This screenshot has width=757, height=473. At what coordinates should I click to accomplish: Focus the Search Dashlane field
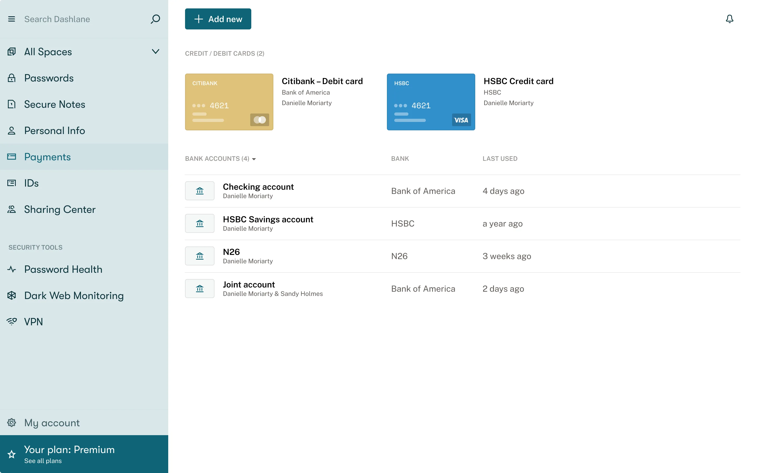[84, 19]
